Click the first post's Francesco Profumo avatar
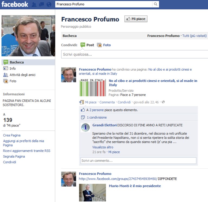The width and height of the screenshot is (208, 202). (x=69, y=75)
